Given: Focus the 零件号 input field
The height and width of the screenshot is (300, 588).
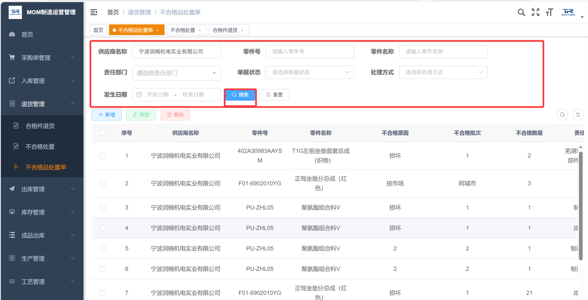Looking at the screenshot, I should click(x=310, y=51).
